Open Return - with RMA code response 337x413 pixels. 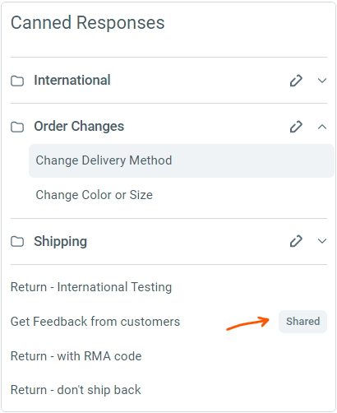click(x=76, y=356)
